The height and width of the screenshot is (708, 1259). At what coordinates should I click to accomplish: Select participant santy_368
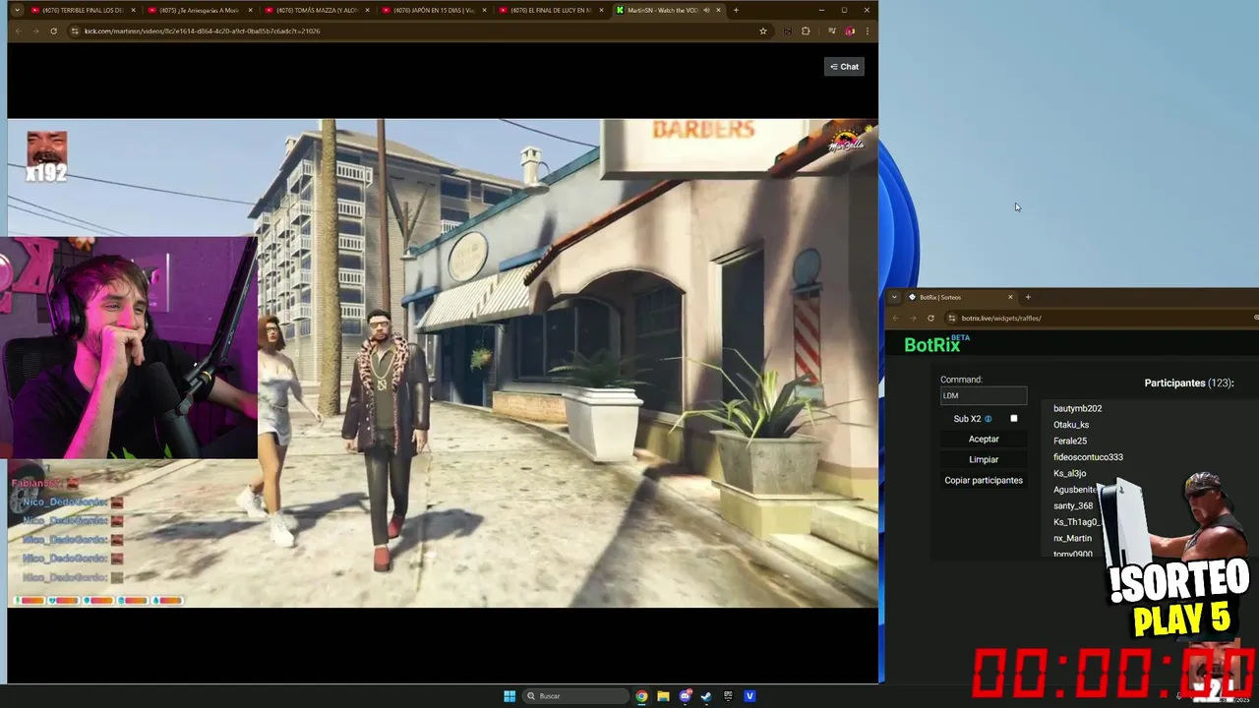[1073, 505]
